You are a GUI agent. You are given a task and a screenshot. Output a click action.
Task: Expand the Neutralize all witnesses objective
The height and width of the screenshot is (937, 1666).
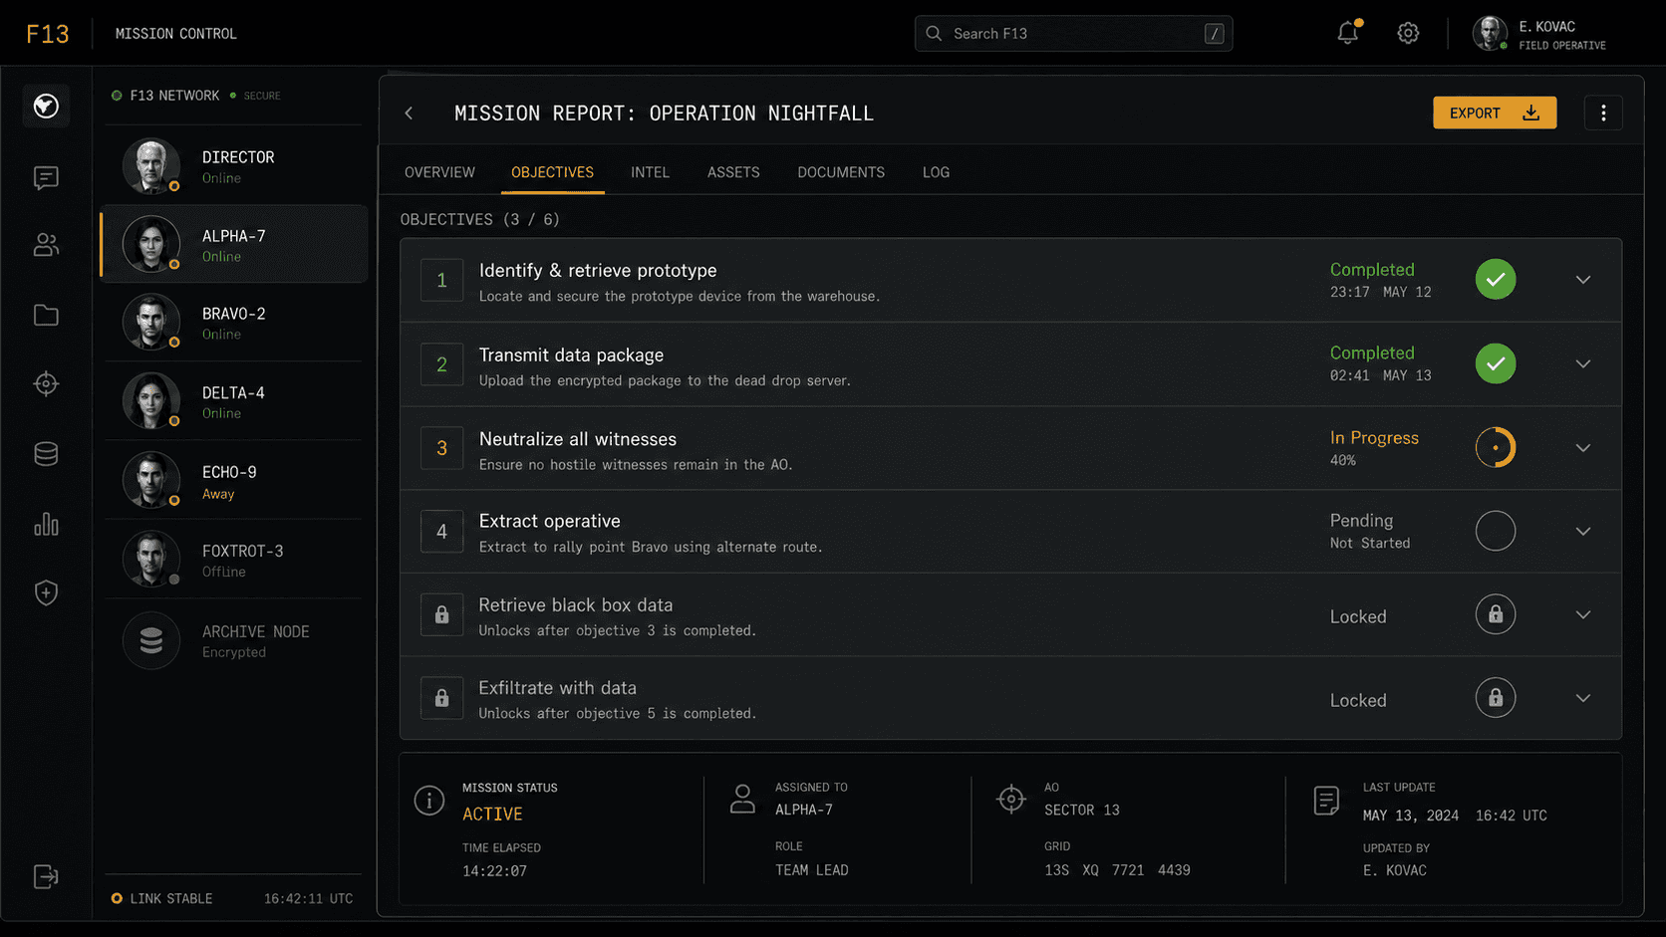pos(1583,448)
